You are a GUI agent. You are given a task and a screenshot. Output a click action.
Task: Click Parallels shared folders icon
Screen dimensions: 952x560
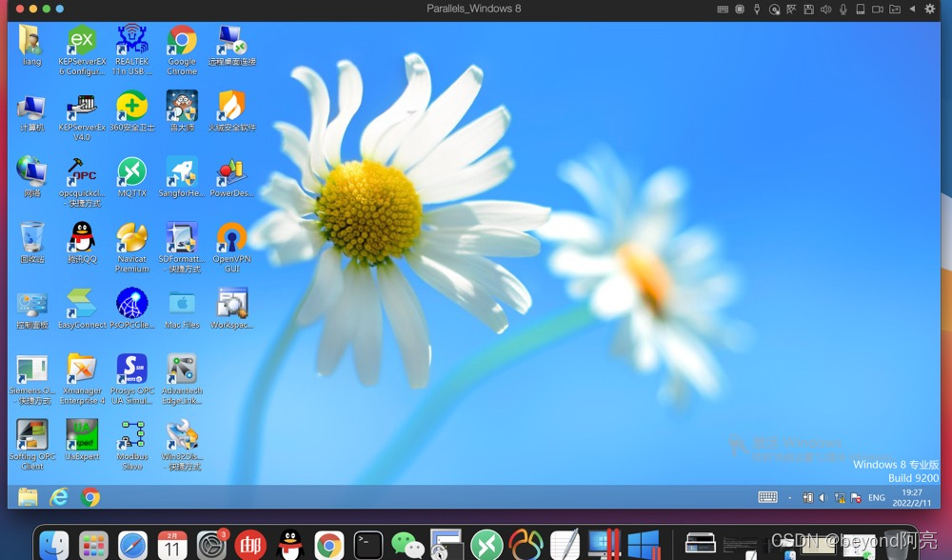895,10
